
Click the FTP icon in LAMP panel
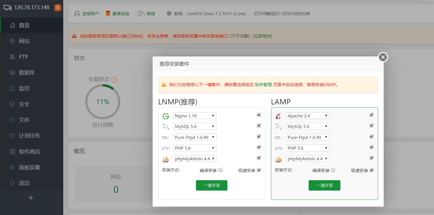(278, 138)
